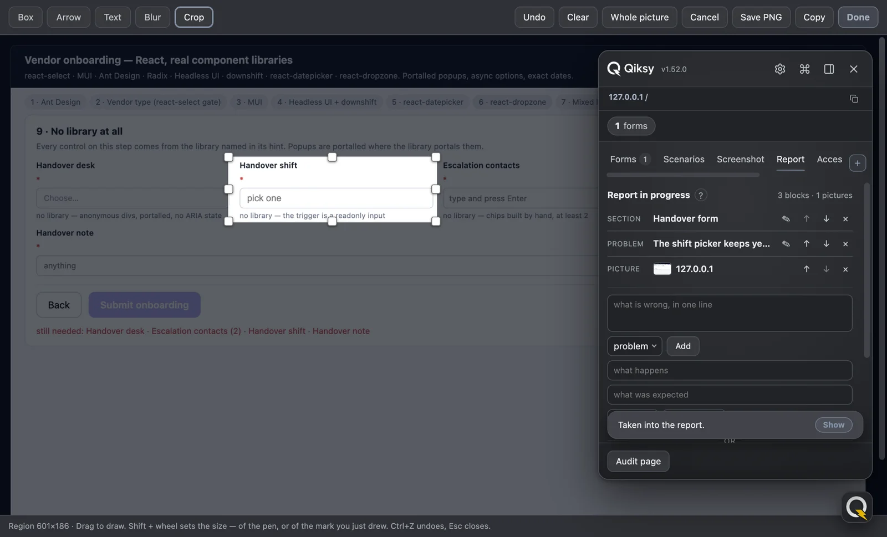Click Show in the report toast

[x=833, y=425]
